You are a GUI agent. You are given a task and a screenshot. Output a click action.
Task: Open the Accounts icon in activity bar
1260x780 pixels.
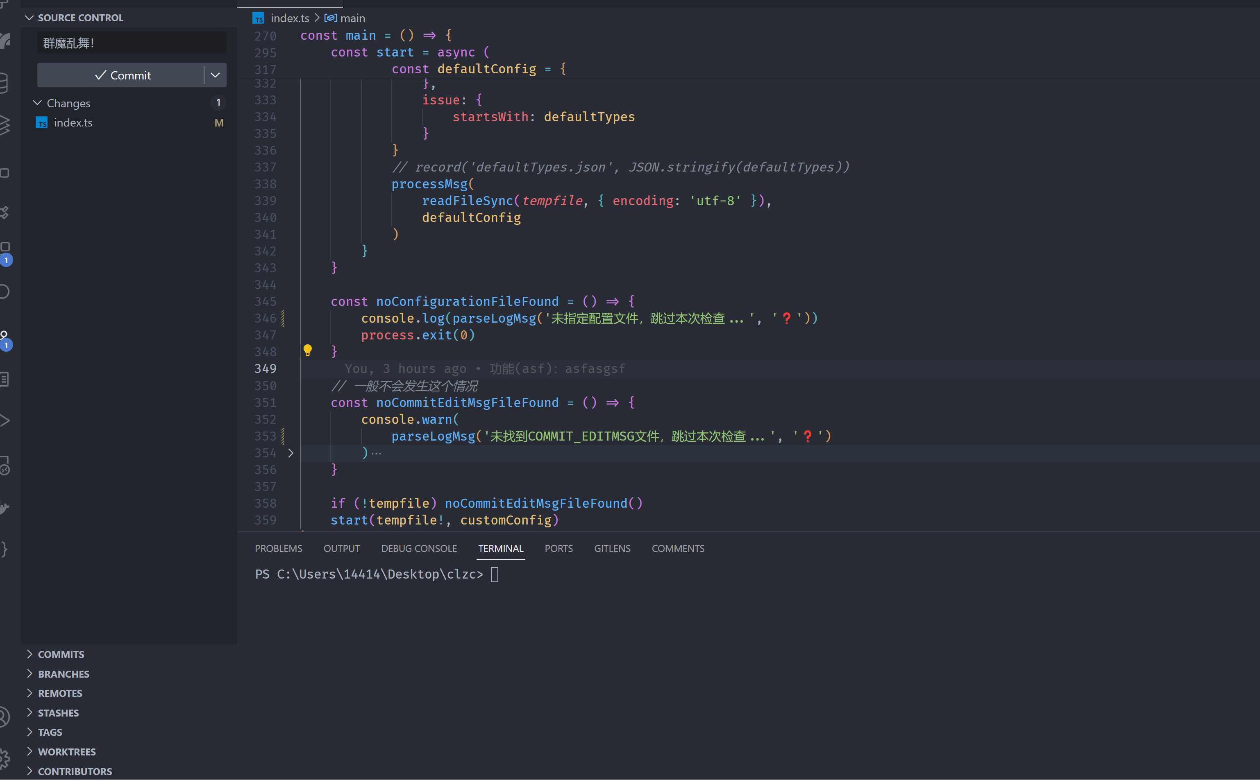(x=4, y=717)
